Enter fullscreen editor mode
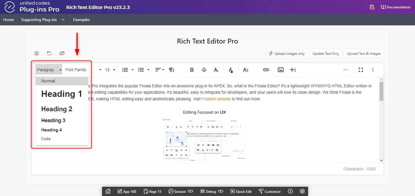Image resolution: width=415 pixels, height=196 pixels. click(361, 70)
